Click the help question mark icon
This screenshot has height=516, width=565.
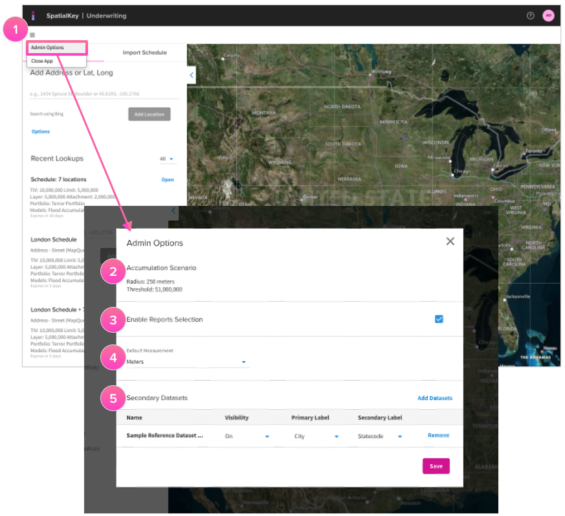pyautogui.click(x=531, y=16)
